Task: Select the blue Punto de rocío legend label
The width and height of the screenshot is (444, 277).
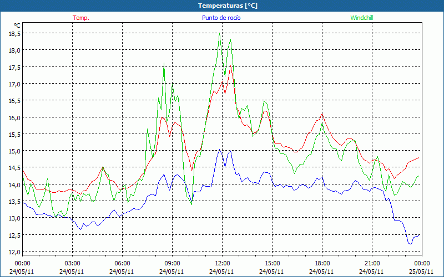Action: (221, 18)
